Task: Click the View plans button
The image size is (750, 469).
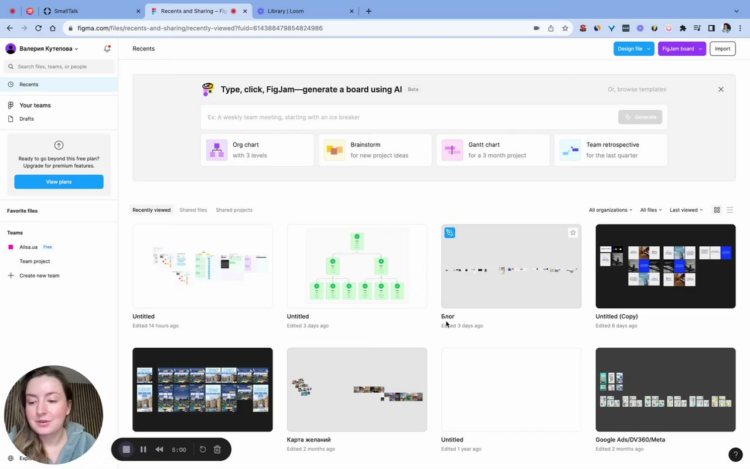Action: point(59,182)
